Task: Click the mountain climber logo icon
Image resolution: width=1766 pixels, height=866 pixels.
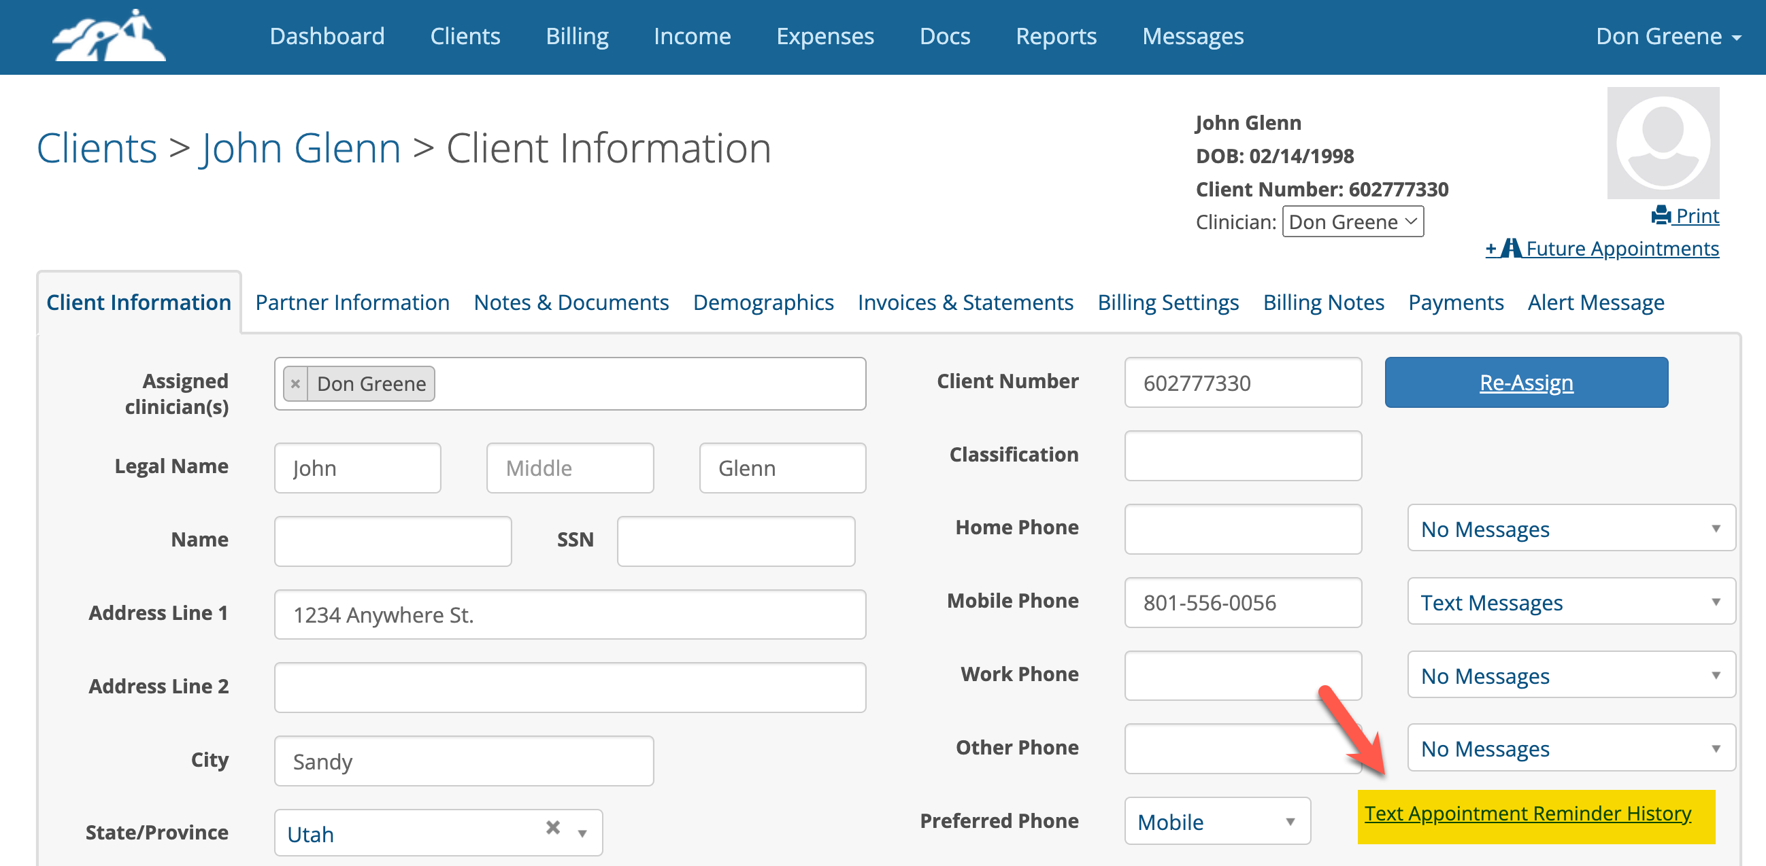Action: click(x=109, y=35)
